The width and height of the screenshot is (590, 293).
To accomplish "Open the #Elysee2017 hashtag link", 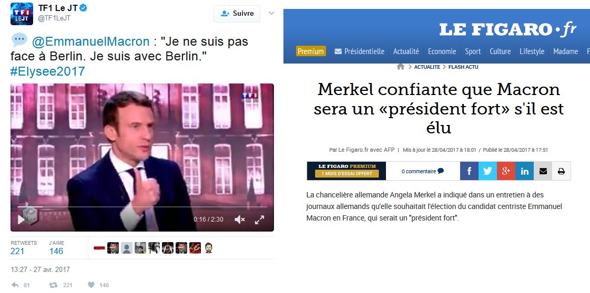I will (48, 71).
